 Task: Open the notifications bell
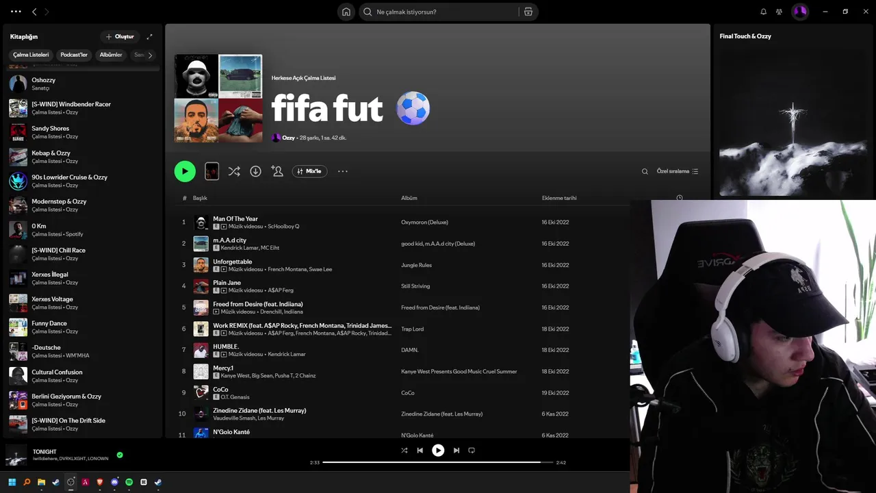pos(764,12)
